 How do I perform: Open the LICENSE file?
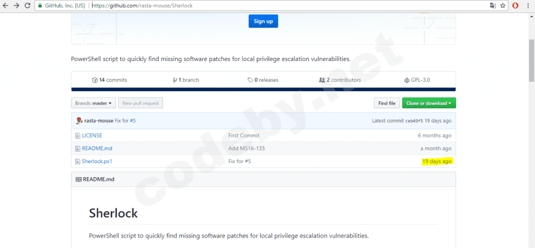92,135
